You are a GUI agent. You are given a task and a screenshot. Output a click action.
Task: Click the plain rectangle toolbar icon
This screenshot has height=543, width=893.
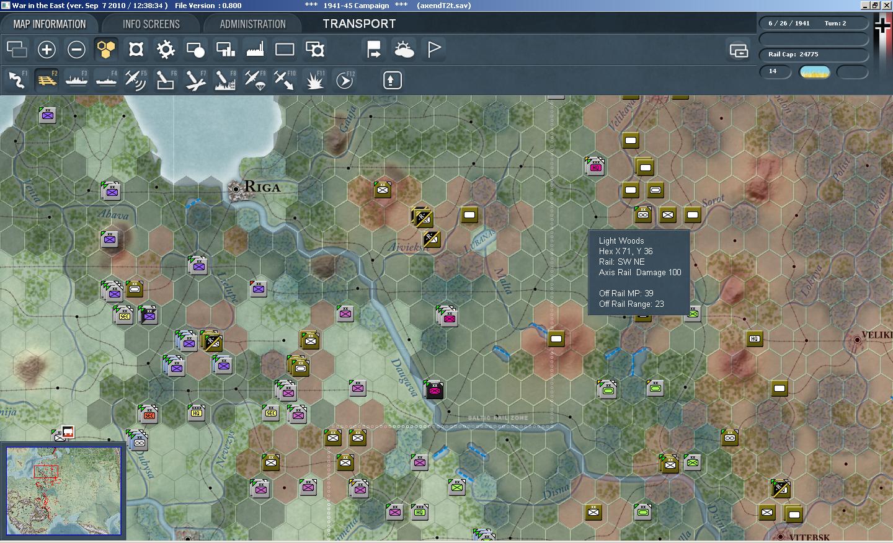click(x=285, y=49)
